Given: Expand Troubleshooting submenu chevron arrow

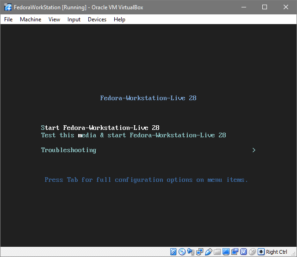Looking at the screenshot, I should (x=254, y=150).
